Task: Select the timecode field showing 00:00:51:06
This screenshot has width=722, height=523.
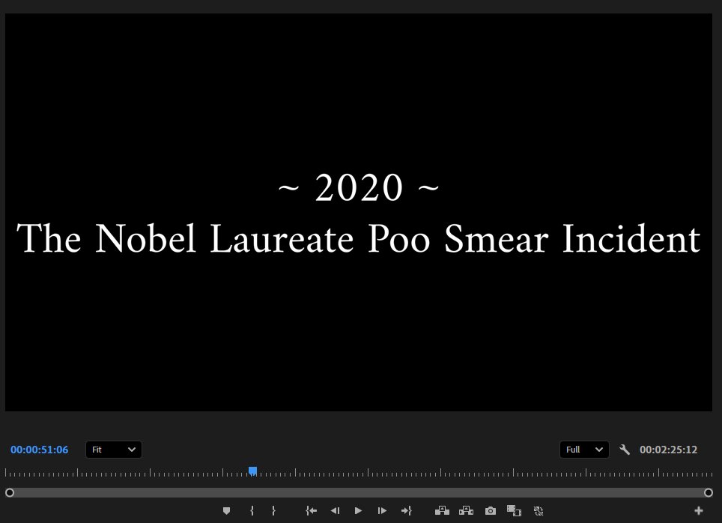Action: (x=39, y=450)
